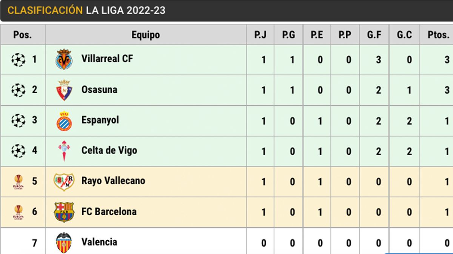453x254 pixels.
Task: Open the FC Barcelona team link
Action: (x=109, y=211)
